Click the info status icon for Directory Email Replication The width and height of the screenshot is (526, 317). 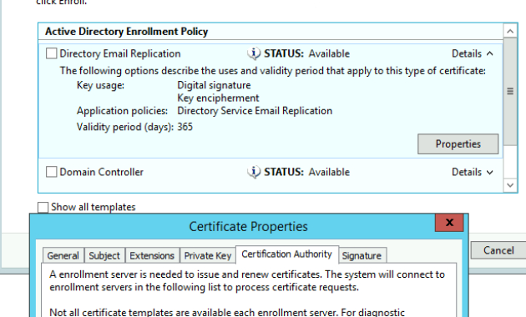point(254,53)
